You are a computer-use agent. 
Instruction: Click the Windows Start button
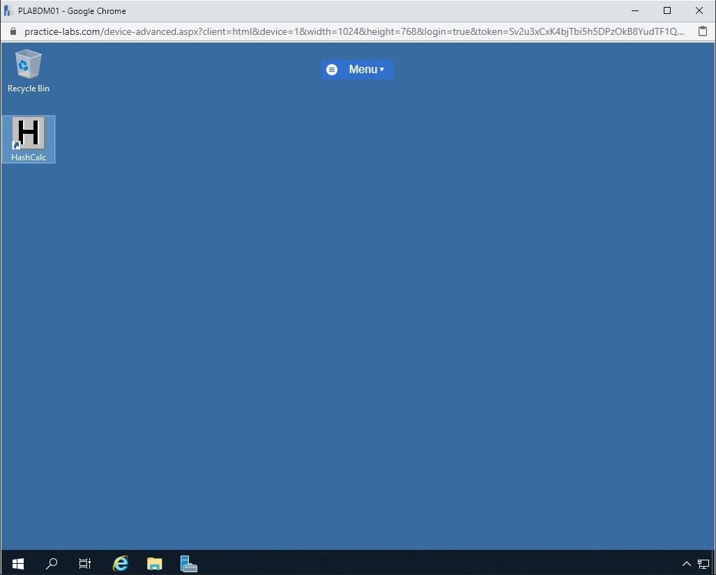[18, 563]
